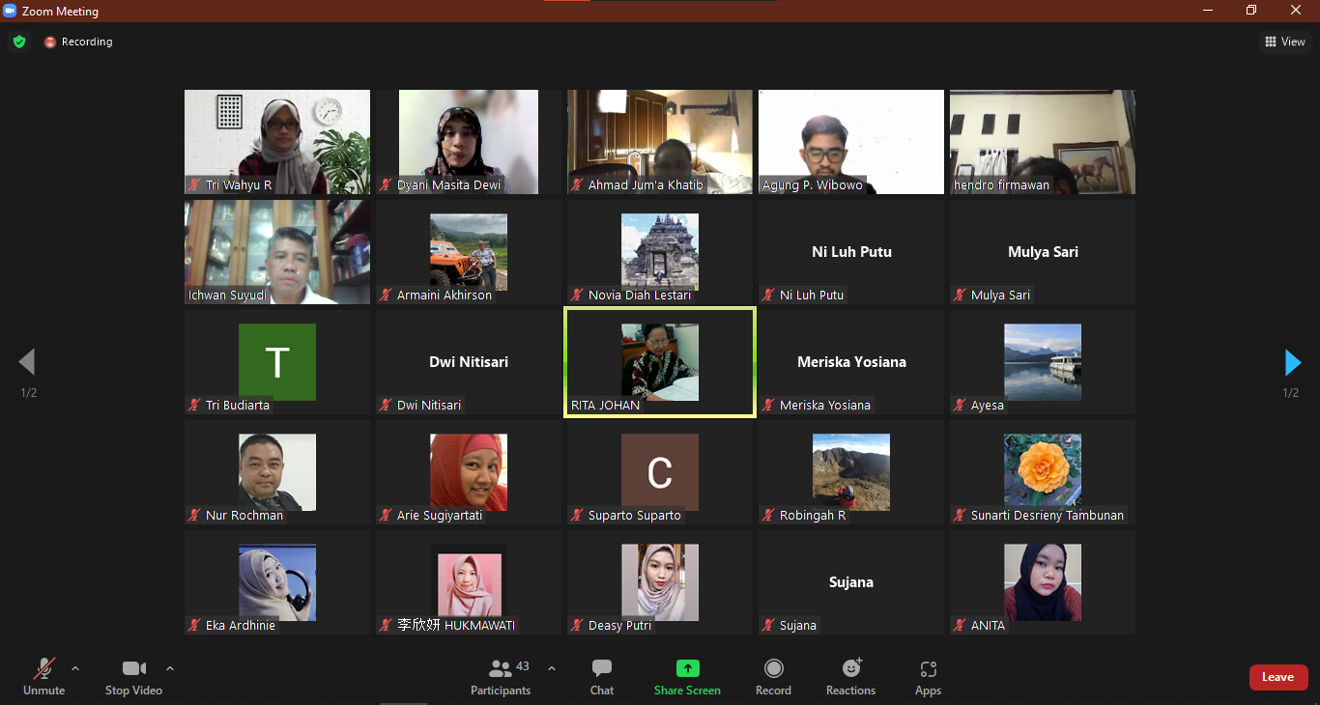Viewport: 1320px width, 705px height.
Task: Click the Dwi Nitisari tile
Action: [x=469, y=362]
